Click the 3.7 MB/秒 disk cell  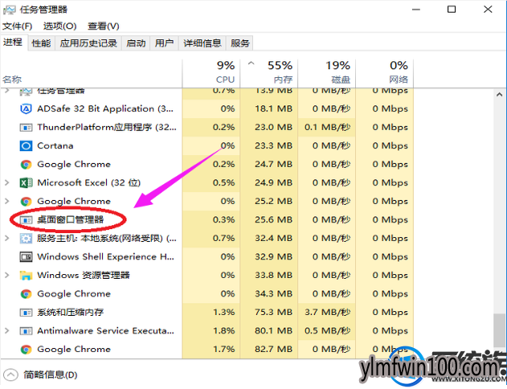(x=327, y=313)
